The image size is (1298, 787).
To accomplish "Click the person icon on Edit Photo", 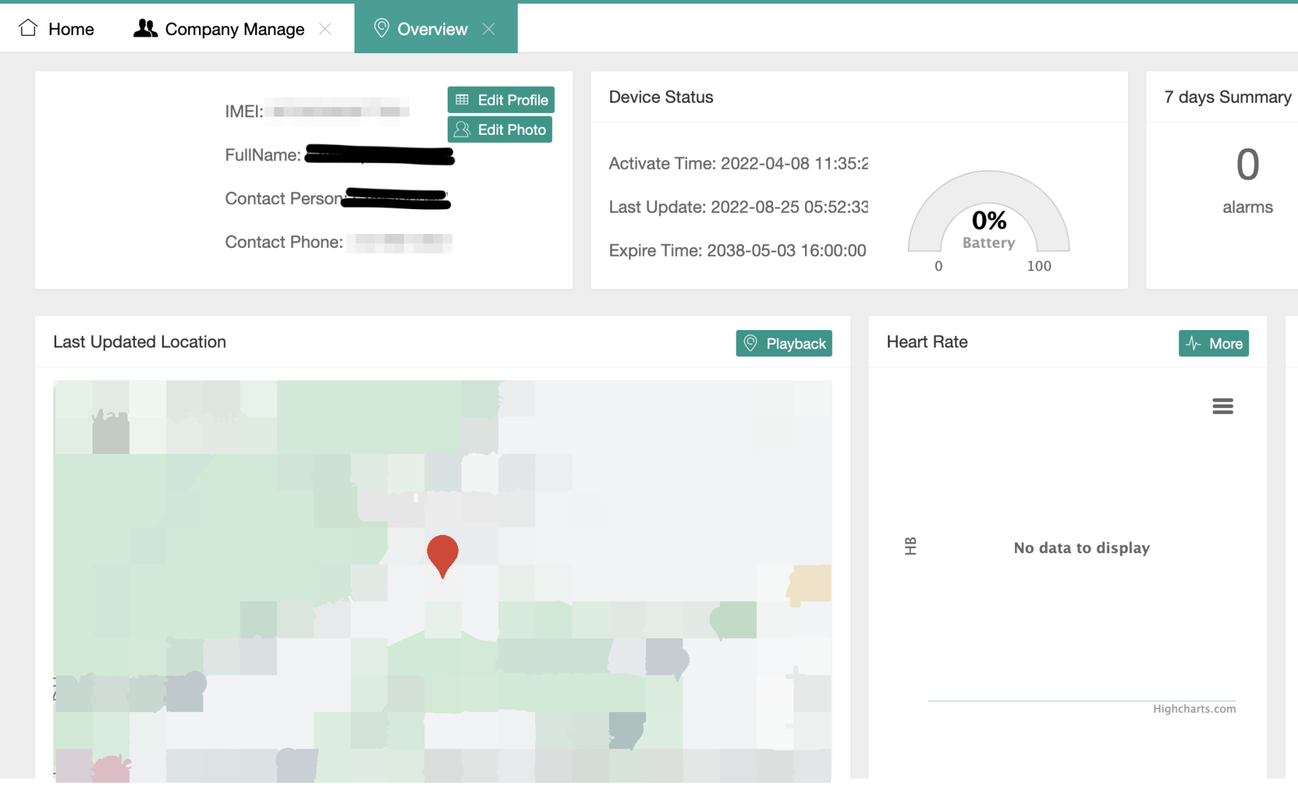I will 462,130.
